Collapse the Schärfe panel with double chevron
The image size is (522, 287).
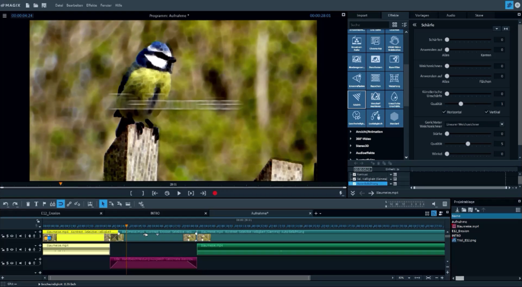[414, 24]
